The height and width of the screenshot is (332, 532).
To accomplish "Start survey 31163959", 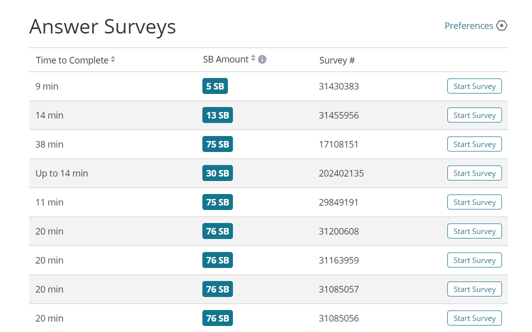I will pos(474,260).
